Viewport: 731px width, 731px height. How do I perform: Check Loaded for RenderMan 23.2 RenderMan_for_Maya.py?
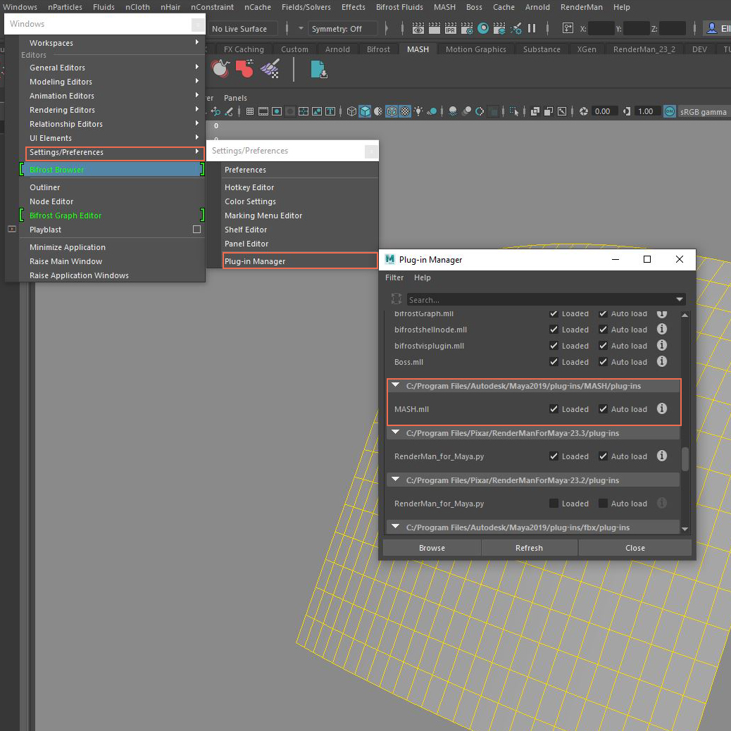554,503
